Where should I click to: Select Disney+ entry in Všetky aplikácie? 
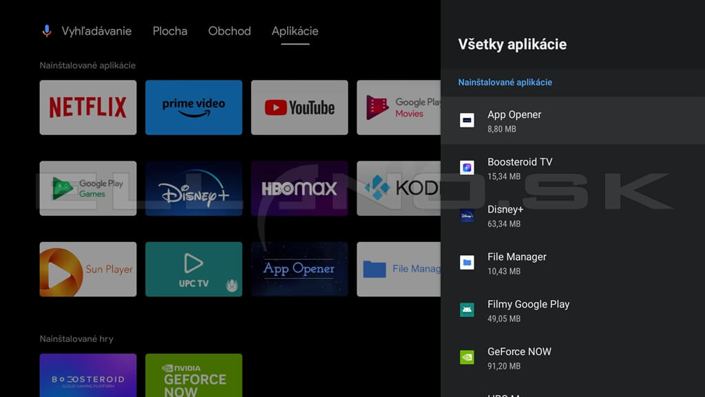coord(573,216)
